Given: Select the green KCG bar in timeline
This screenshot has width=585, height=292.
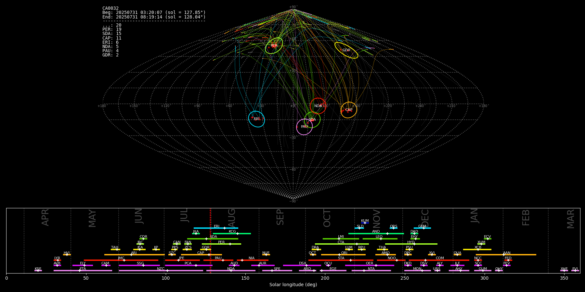Looking at the screenshot, I should coord(232,233).
